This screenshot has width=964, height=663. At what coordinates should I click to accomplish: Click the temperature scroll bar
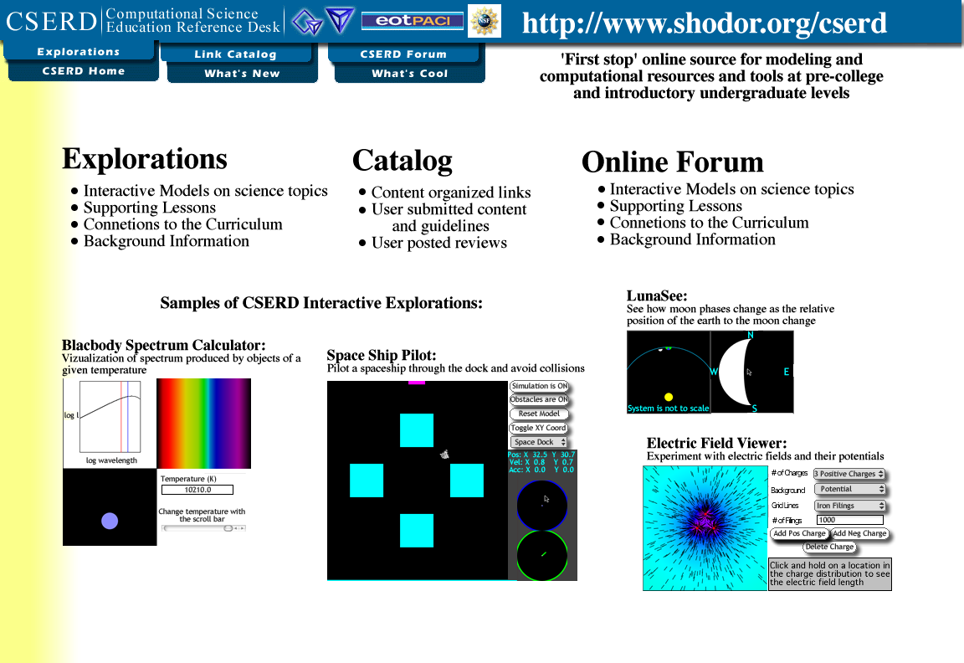(203, 528)
